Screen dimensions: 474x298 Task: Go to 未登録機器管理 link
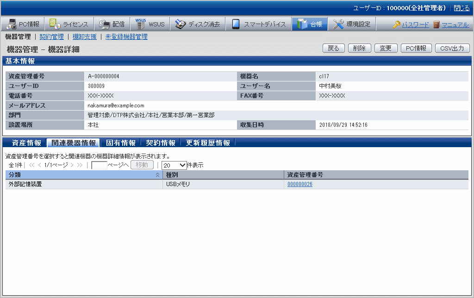pyautogui.click(x=126, y=37)
